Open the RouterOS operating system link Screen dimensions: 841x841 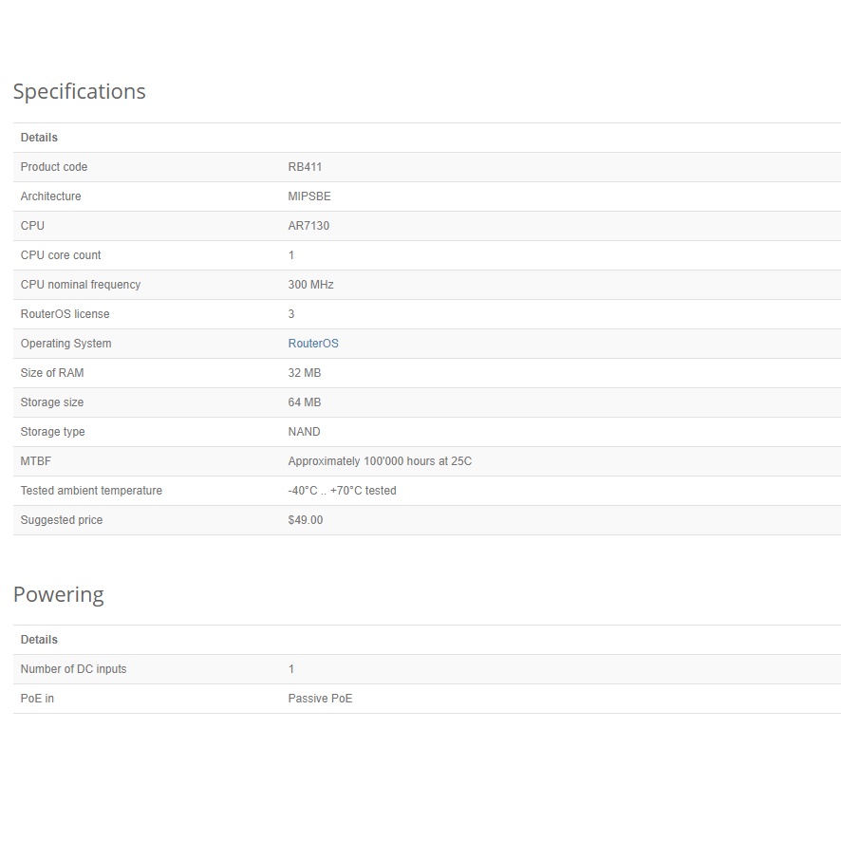(312, 344)
